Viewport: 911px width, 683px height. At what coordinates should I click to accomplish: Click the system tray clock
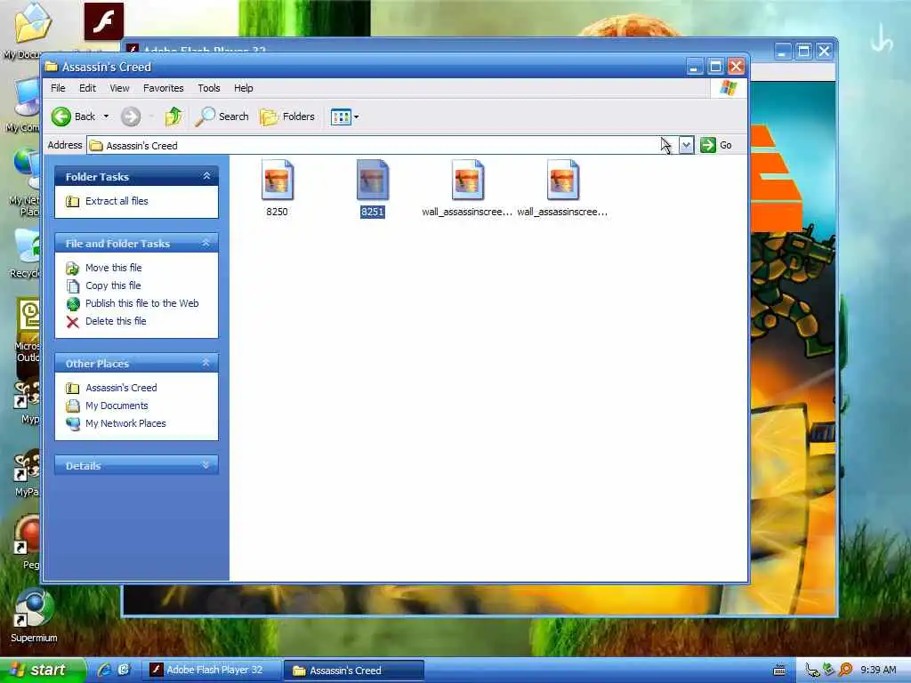point(878,671)
